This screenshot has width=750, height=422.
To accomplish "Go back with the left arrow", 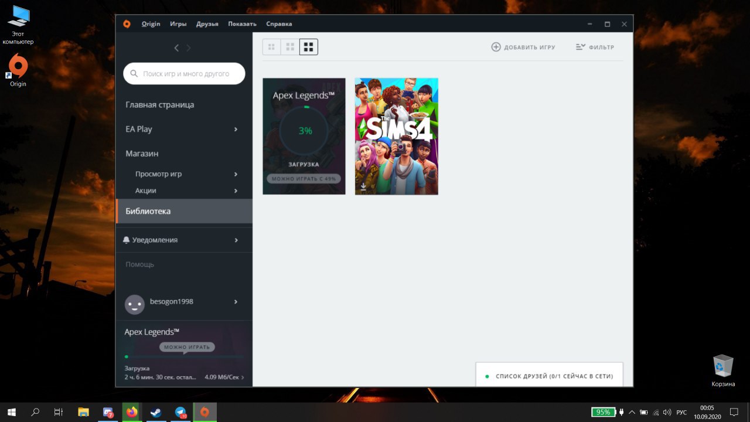I will [x=176, y=48].
